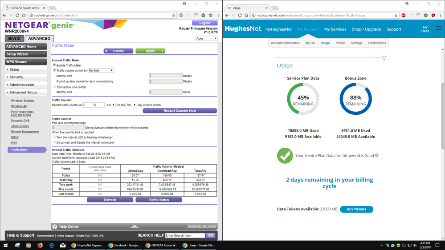Click the Help Center question mark icon

(x=55, y=227)
